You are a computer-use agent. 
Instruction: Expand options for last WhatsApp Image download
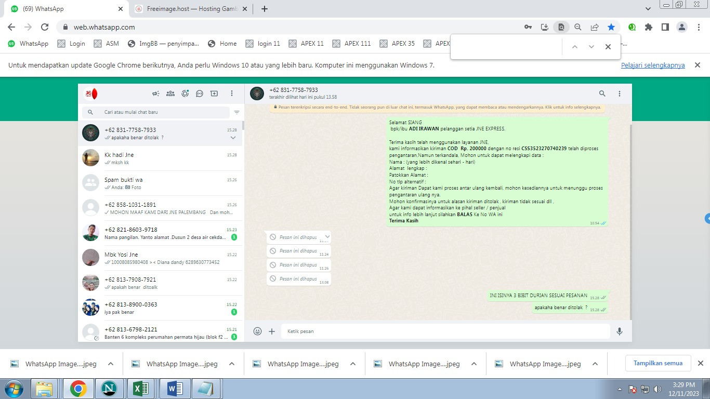[595, 364]
